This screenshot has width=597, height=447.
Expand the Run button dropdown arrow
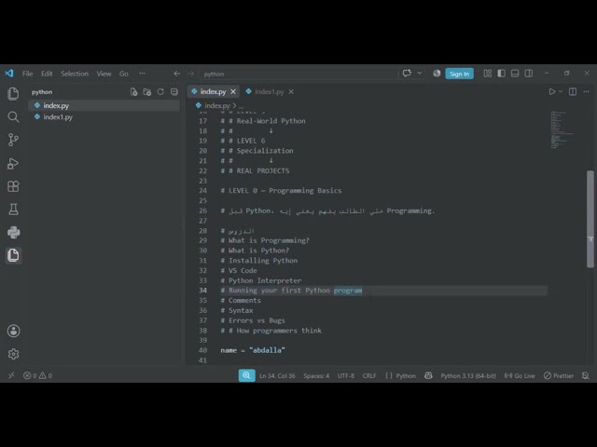coord(561,91)
